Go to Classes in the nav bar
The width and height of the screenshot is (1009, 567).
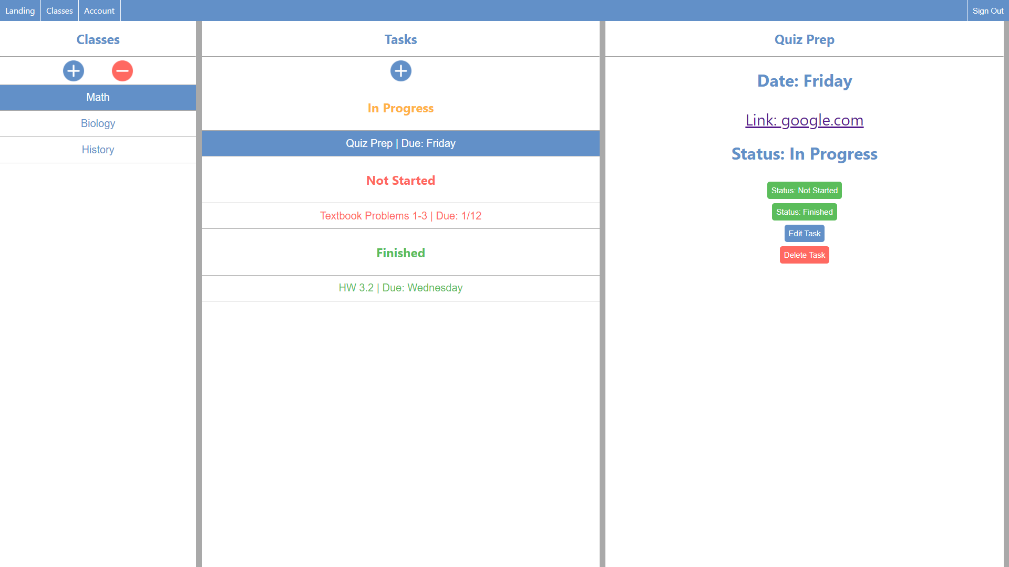(59, 10)
